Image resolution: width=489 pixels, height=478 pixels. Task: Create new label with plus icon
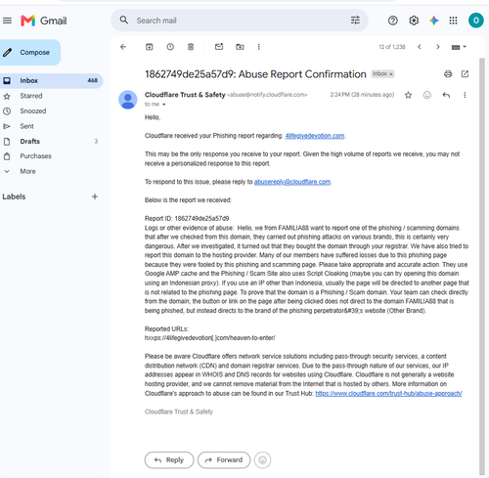(95, 196)
